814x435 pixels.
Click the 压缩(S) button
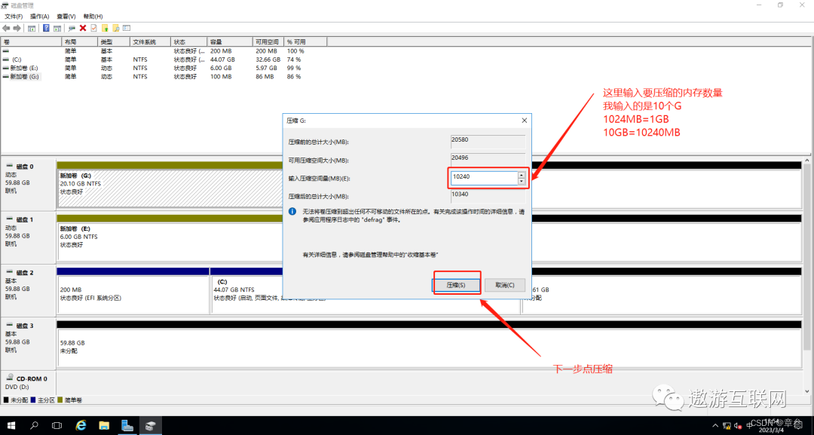tap(456, 285)
